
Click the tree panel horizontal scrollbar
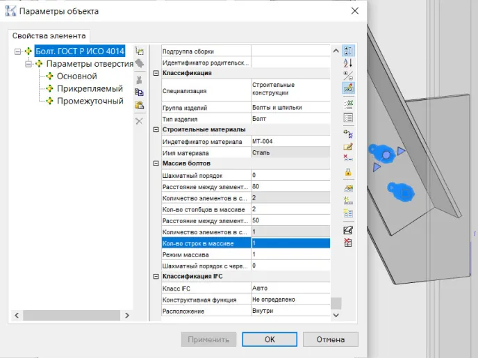[x=69, y=316]
